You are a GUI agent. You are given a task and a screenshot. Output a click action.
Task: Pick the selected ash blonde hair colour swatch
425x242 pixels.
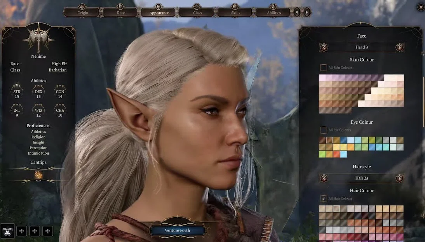click(336, 208)
